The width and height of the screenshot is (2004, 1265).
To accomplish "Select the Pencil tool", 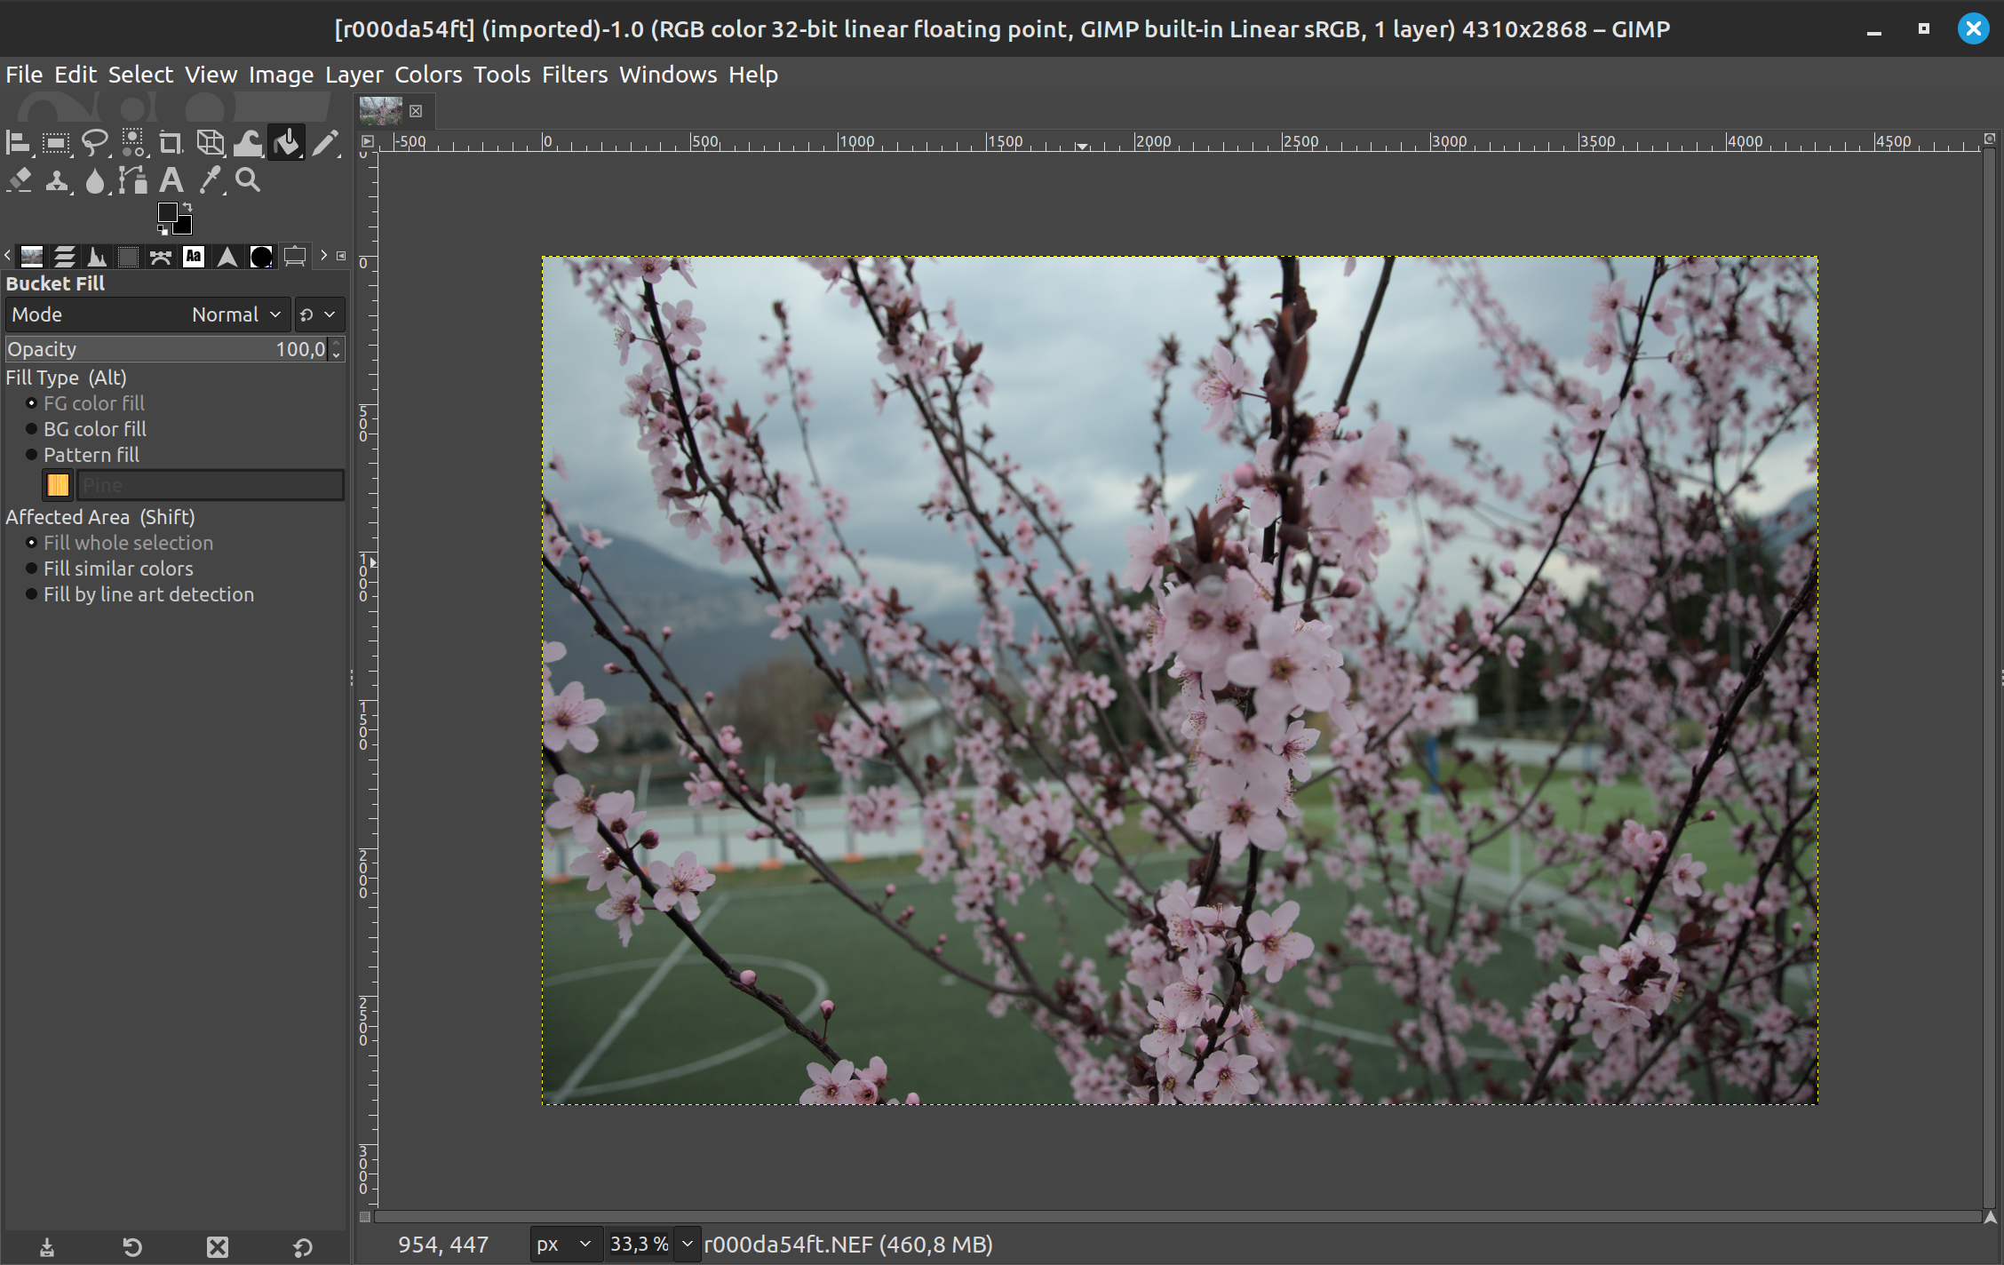I will pos(325,142).
